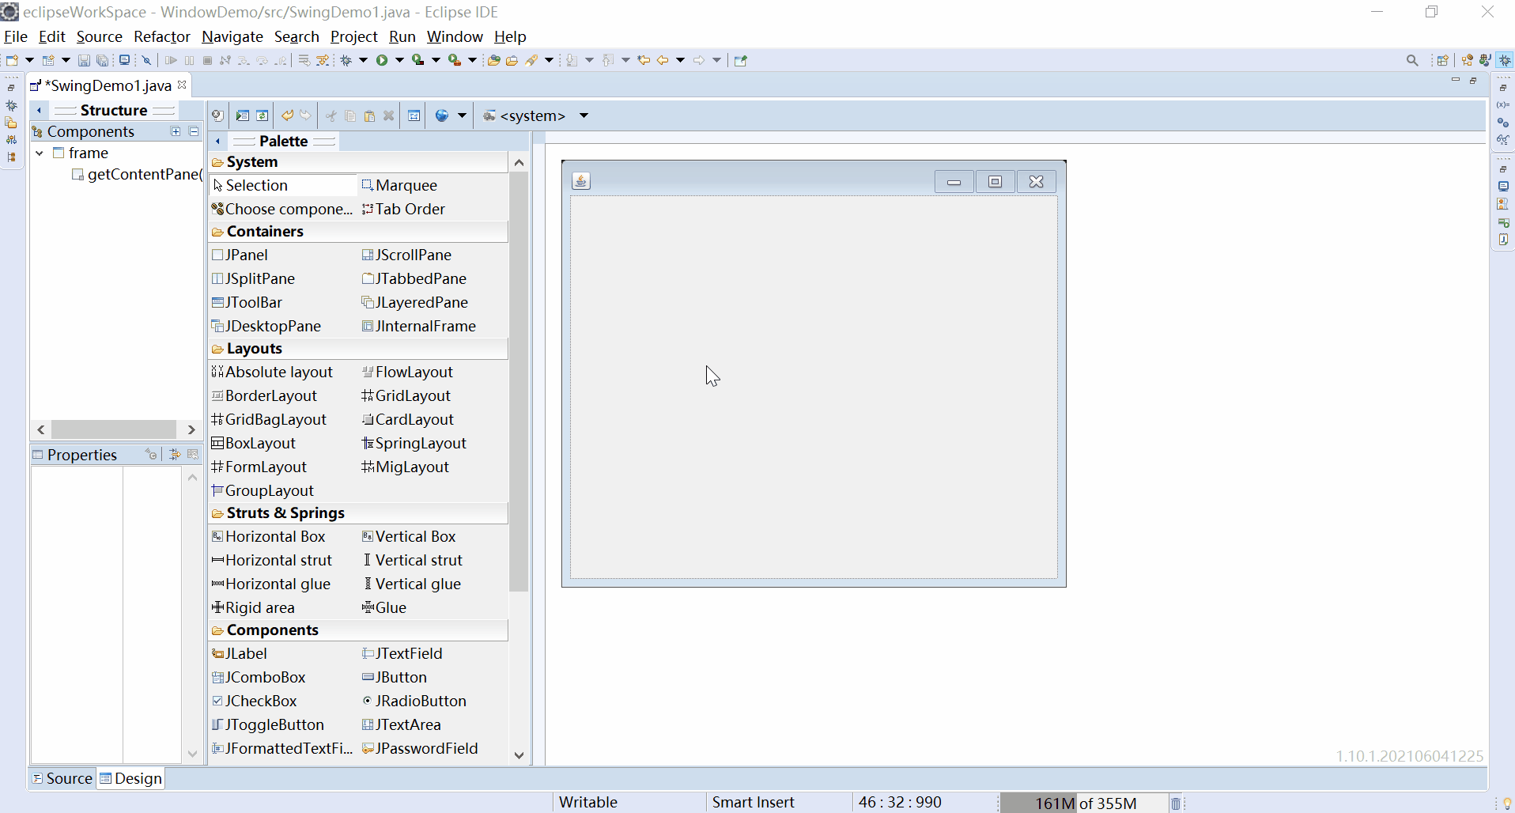Open the Search magnifier icon at top right
This screenshot has height=813, width=1515.
pyautogui.click(x=1412, y=60)
